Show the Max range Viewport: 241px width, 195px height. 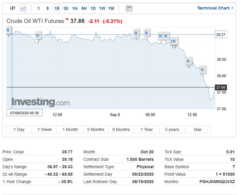pos(198,130)
